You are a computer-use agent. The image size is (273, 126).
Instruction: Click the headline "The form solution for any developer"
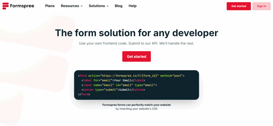(136, 33)
